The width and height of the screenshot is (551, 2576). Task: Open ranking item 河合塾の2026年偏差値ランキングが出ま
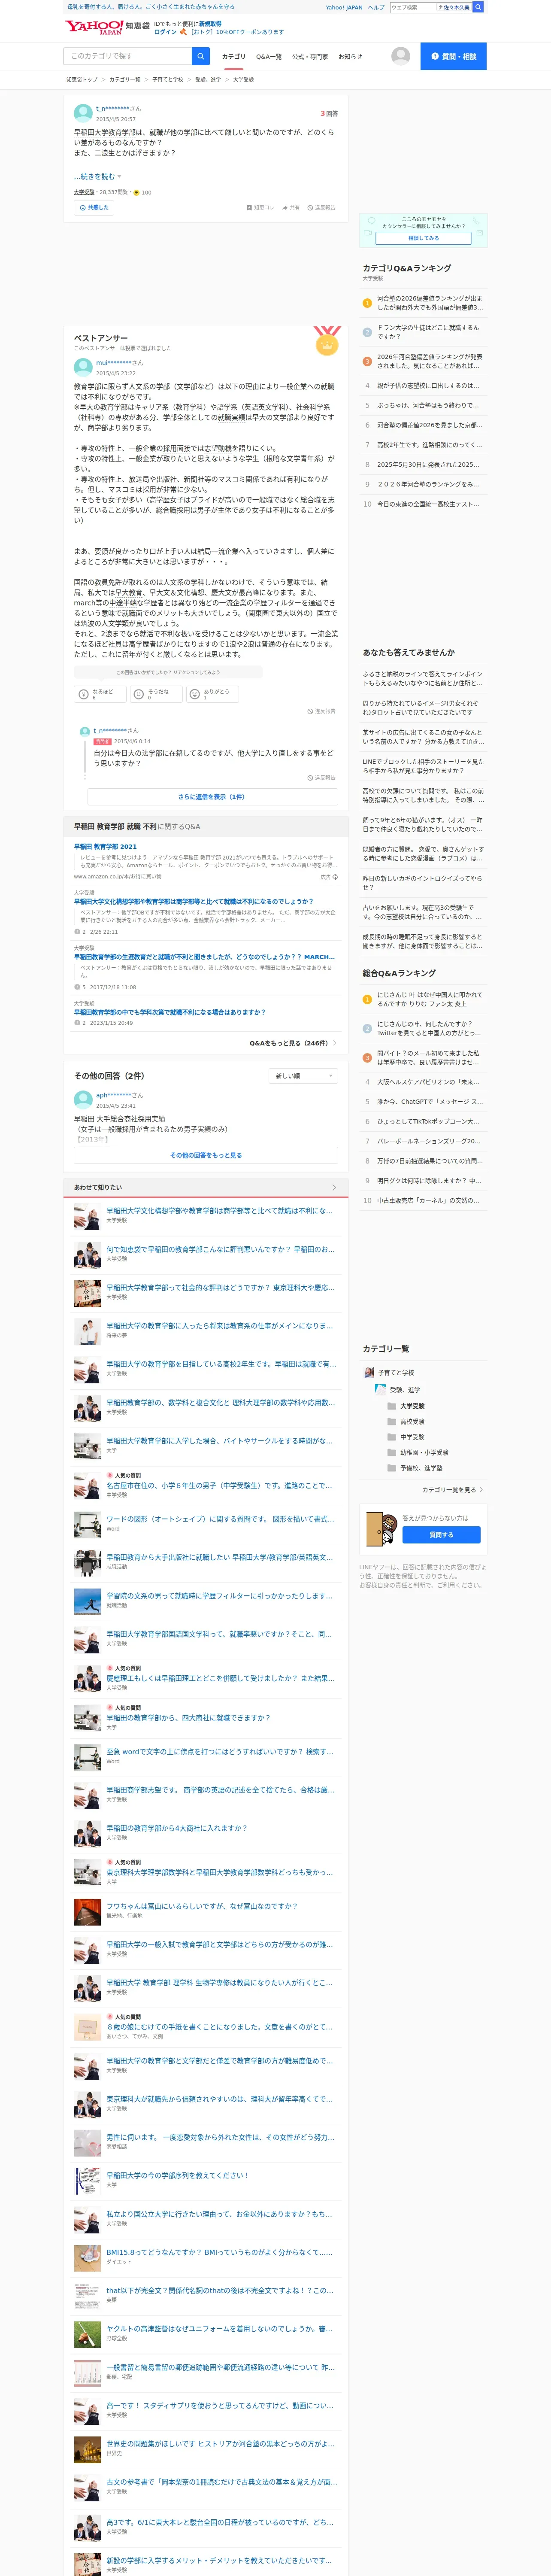430,303
